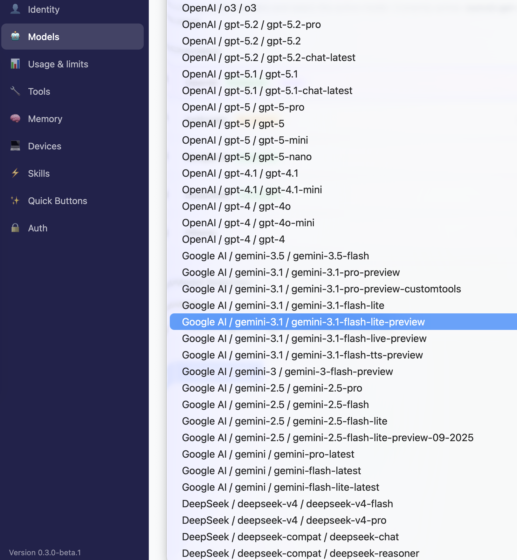Select the gpt-5-pro model option
Image resolution: width=517 pixels, height=560 pixels.
click(x=343, y=107)
